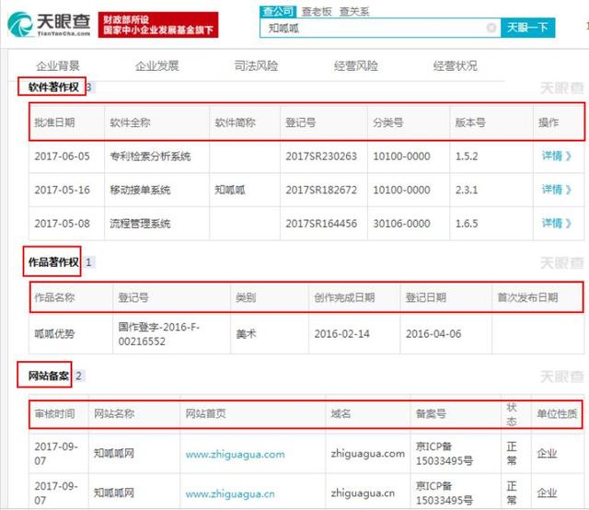This screenshot has width=589, height=510.
Task: Click the 国作登字-2016-F-00216552 registration number
Action: click(159, 334)
